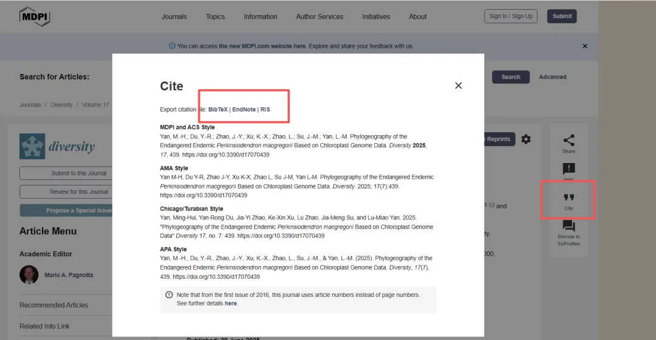656x340 pixels.
Task: Click the settings gear icon
Action: [526, 139]
